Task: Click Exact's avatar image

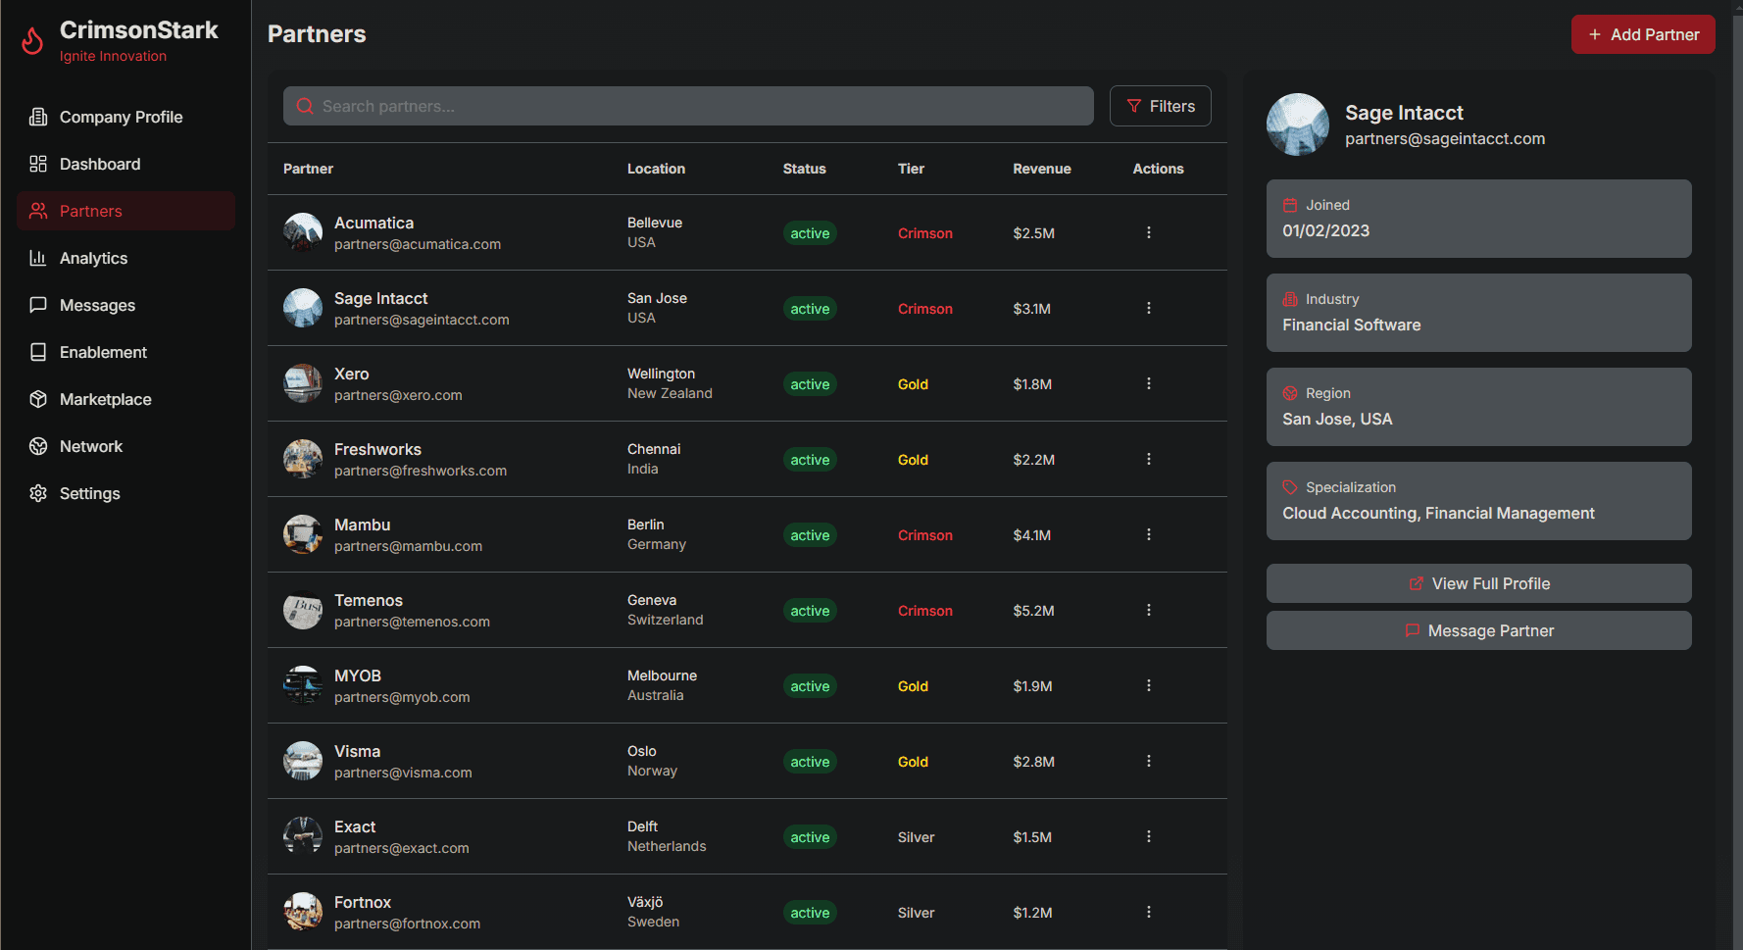Action: (x=303, y=836)
